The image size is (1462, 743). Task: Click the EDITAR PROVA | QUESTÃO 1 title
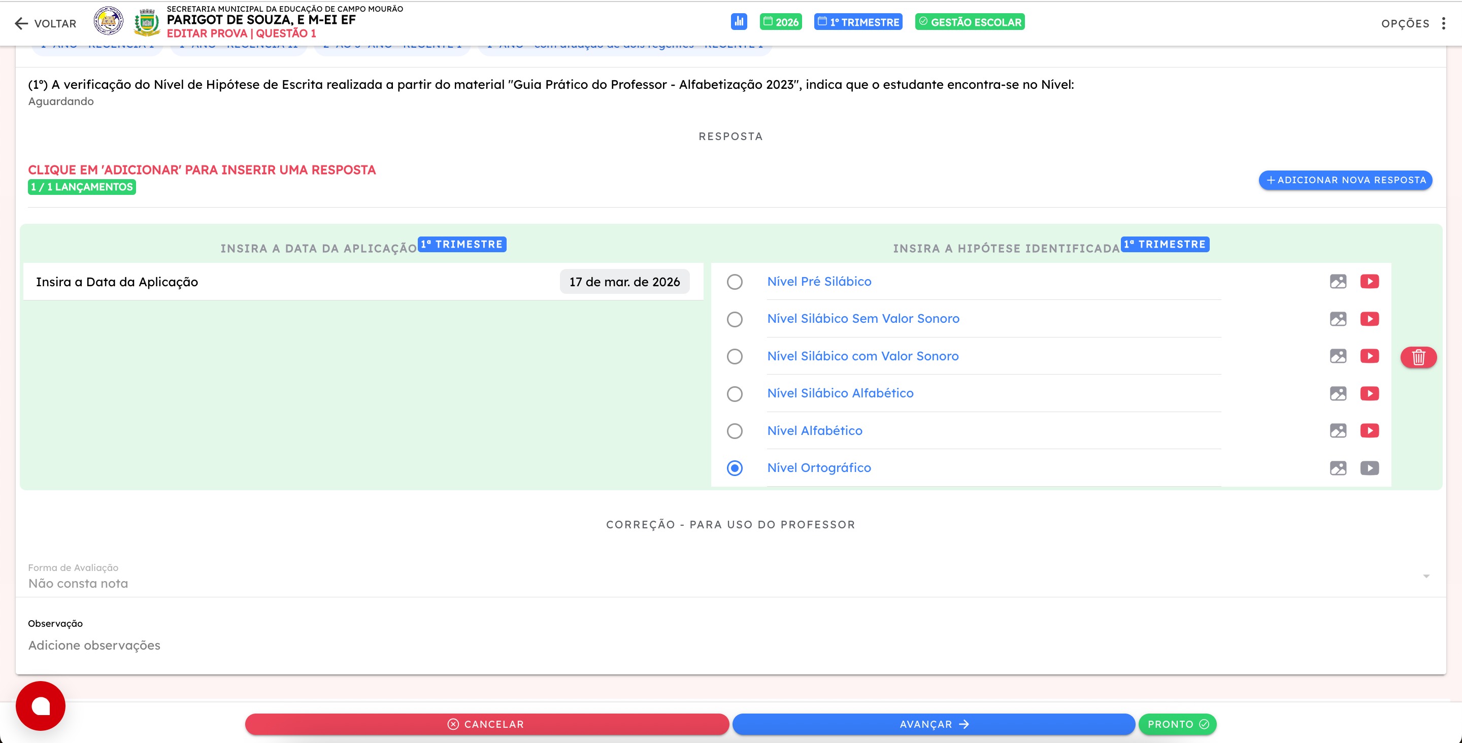[x=241, y=33]
